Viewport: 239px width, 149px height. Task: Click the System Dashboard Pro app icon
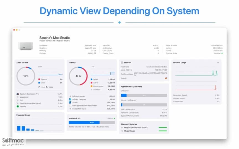tap(18, 94)
